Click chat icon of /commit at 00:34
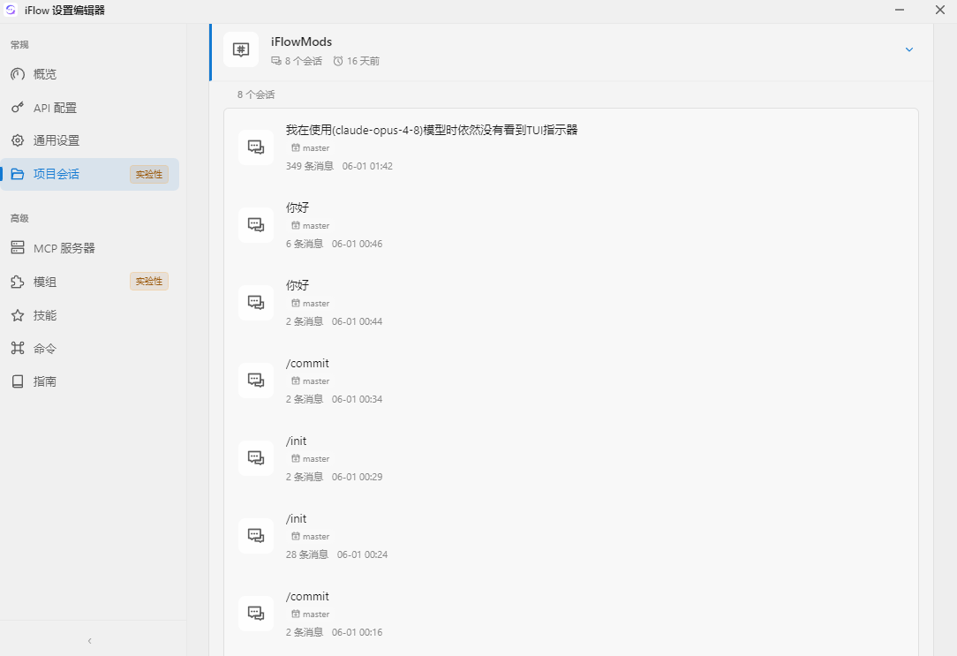The height and width of the screenshot is (656, 957). 256,381
